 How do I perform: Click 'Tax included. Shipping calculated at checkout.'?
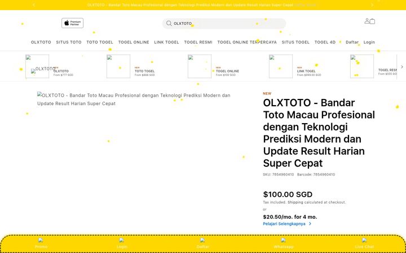[304, 202]
